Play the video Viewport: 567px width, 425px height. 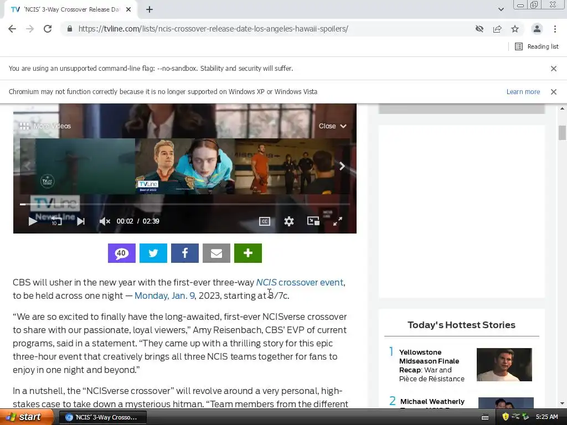pos(33,221)
